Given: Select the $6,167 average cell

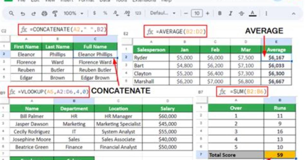Looking at the screenshot, I should (276, 58).
